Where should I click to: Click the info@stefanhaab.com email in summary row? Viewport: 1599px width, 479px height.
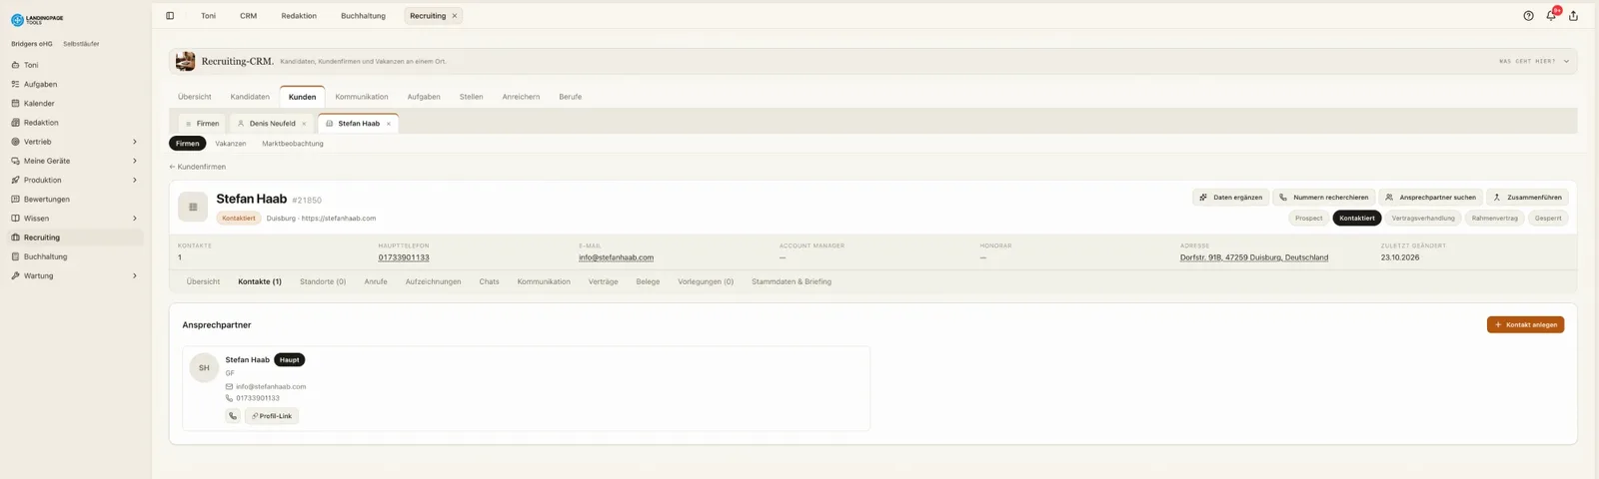(616, 257)
